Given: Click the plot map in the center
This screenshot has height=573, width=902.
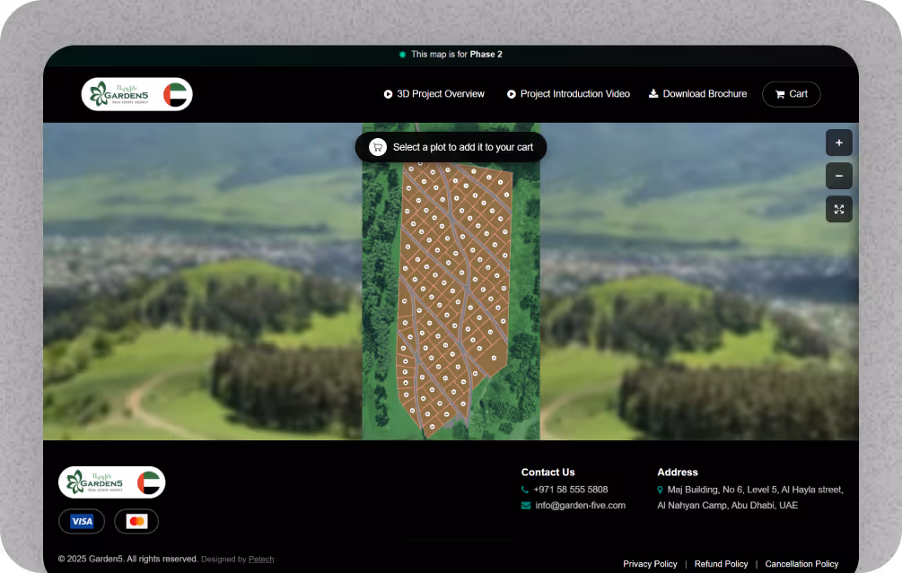Looking at the screenshot, I should point(451,296).
